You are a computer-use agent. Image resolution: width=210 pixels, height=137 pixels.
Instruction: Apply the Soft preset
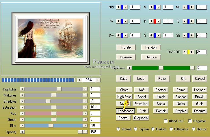pyautogui.click(x=142, y=90)
